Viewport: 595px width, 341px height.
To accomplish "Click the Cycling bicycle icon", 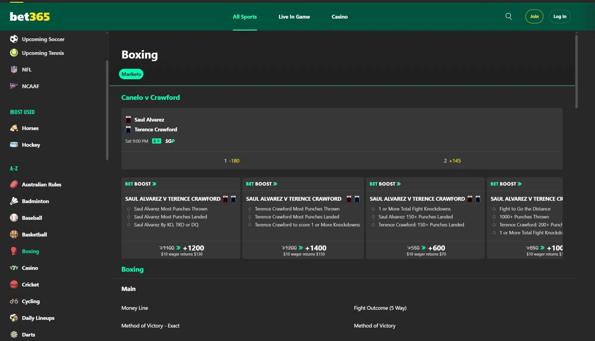I will tap(14, 301).
